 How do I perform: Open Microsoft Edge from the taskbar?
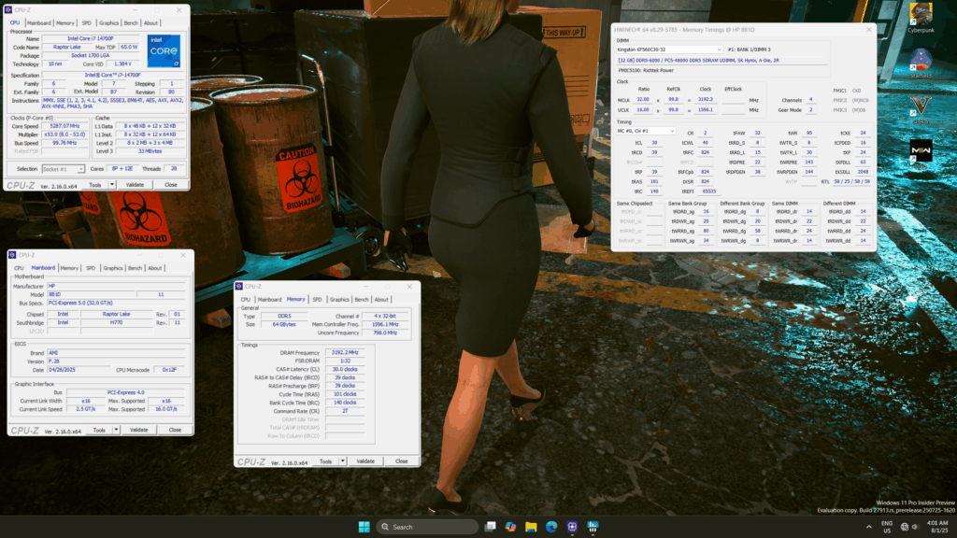coord(551,527)
